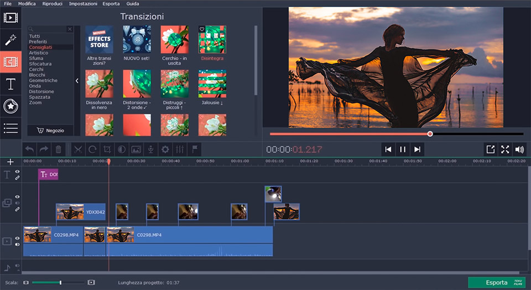Open clip properties gear icon
The width and height of the screenshot is (531, 290).
[165, 149]
